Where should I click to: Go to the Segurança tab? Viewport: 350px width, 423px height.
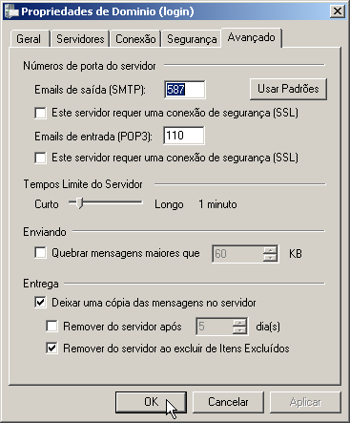click(192, 39)
